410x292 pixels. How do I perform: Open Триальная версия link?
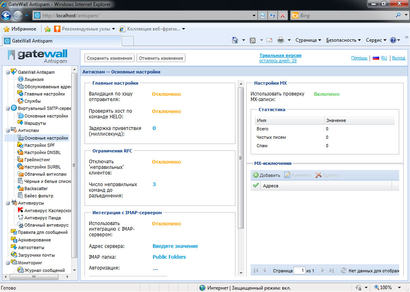280,55
